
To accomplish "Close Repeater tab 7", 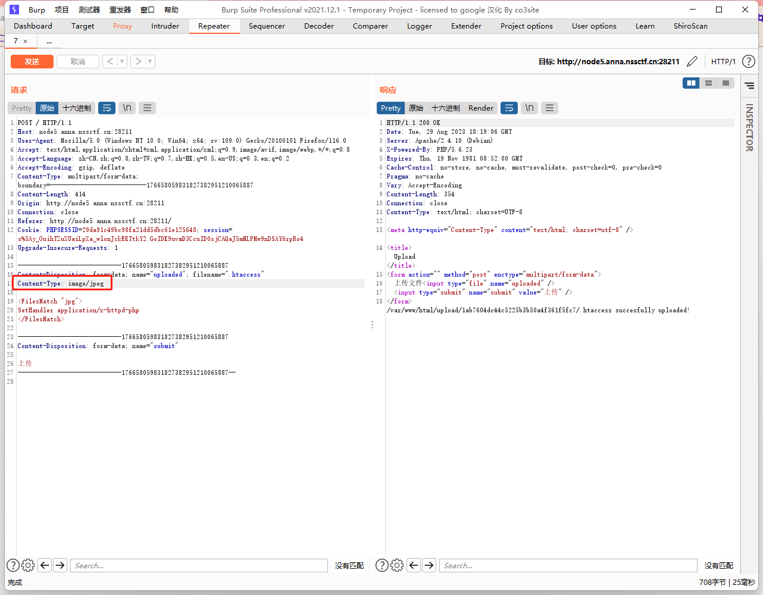I will [x=25, y=41].
